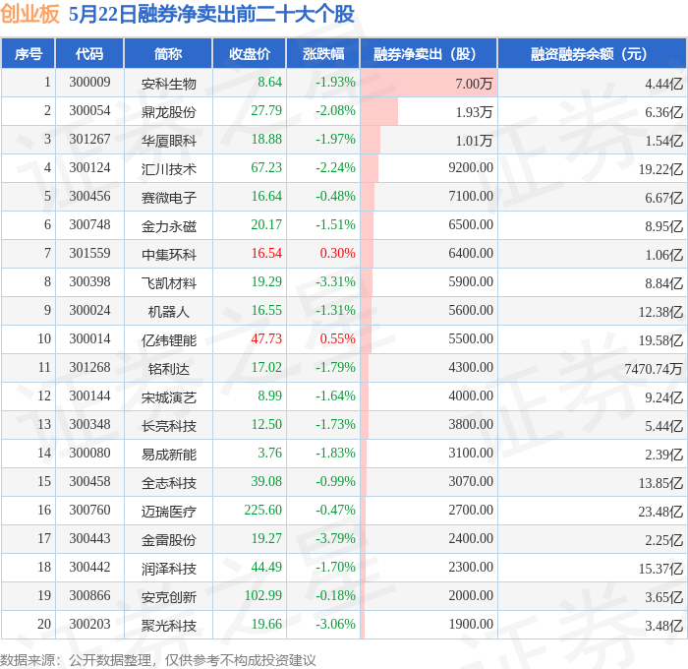Select stock name 铭利达
This screenshot has width=688, height=669.
[168, 369]
